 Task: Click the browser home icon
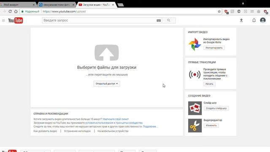[16, 11]
